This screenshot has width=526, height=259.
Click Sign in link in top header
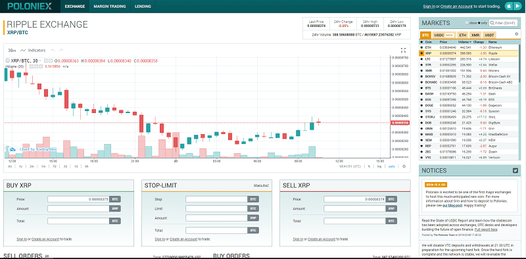[429, 7]
